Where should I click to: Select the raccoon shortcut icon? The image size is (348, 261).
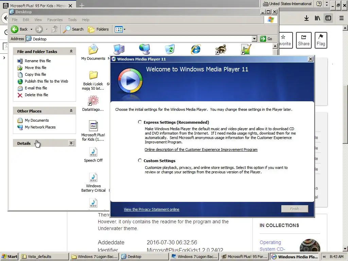[221, 49]
